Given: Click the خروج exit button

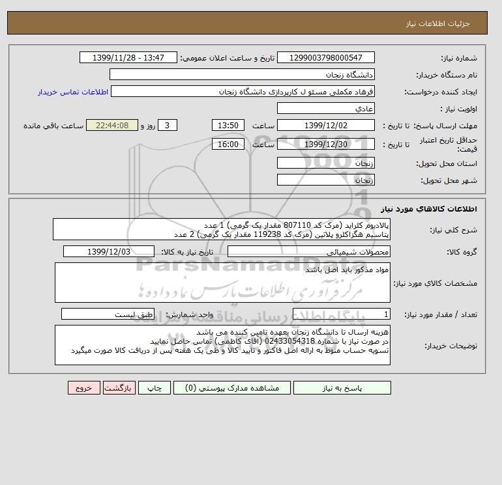Looking at the screenshot, I should click(x=84, y=388).
